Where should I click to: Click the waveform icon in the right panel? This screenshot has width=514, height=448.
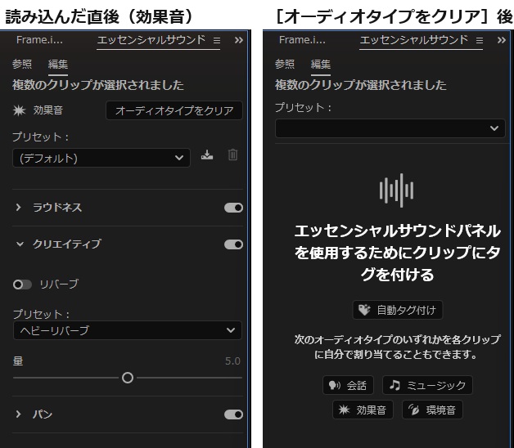397,190
